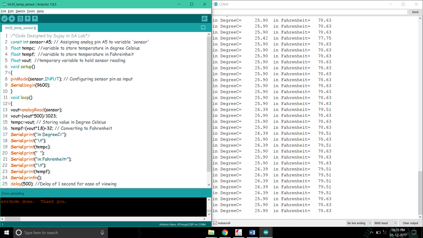
Task: Open the Help menu
Action: coord(40,11)
